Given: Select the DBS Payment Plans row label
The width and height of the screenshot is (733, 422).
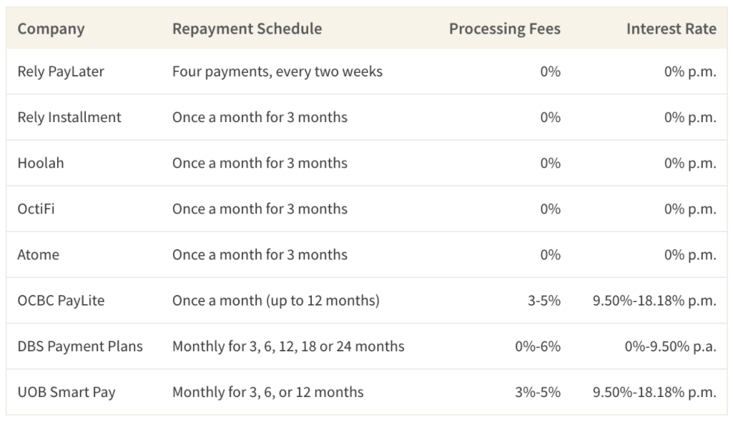Looking at the screenshot, I should click(80, 346).
